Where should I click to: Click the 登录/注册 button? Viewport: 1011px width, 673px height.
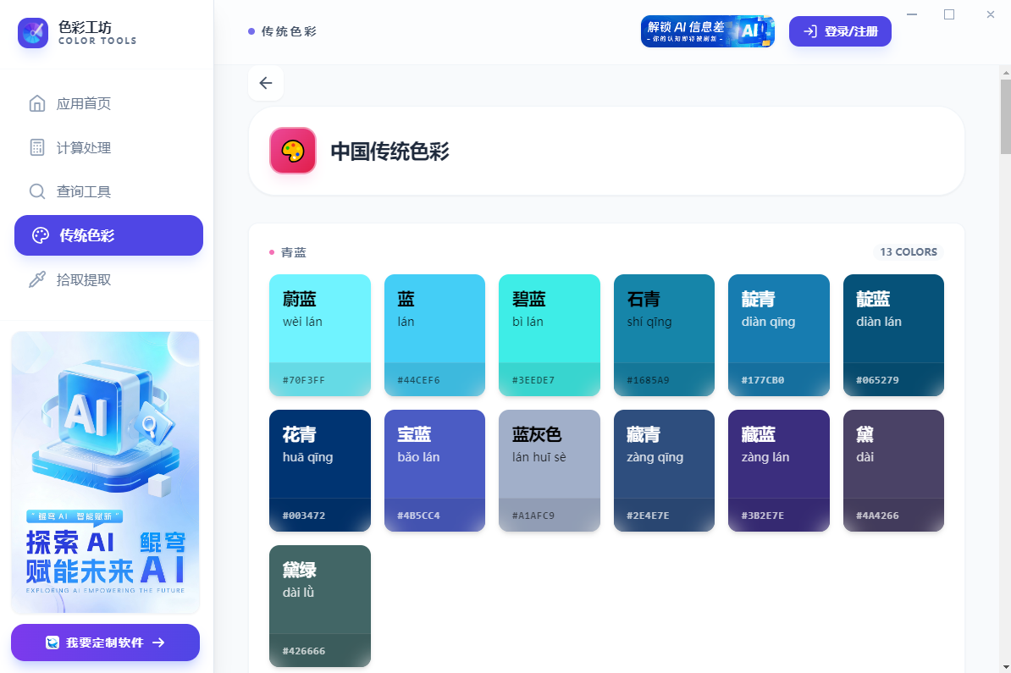[840, 30]
